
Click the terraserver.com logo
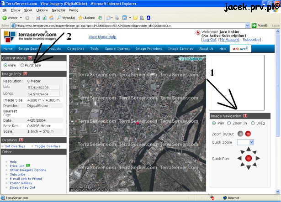pos(30,36)
